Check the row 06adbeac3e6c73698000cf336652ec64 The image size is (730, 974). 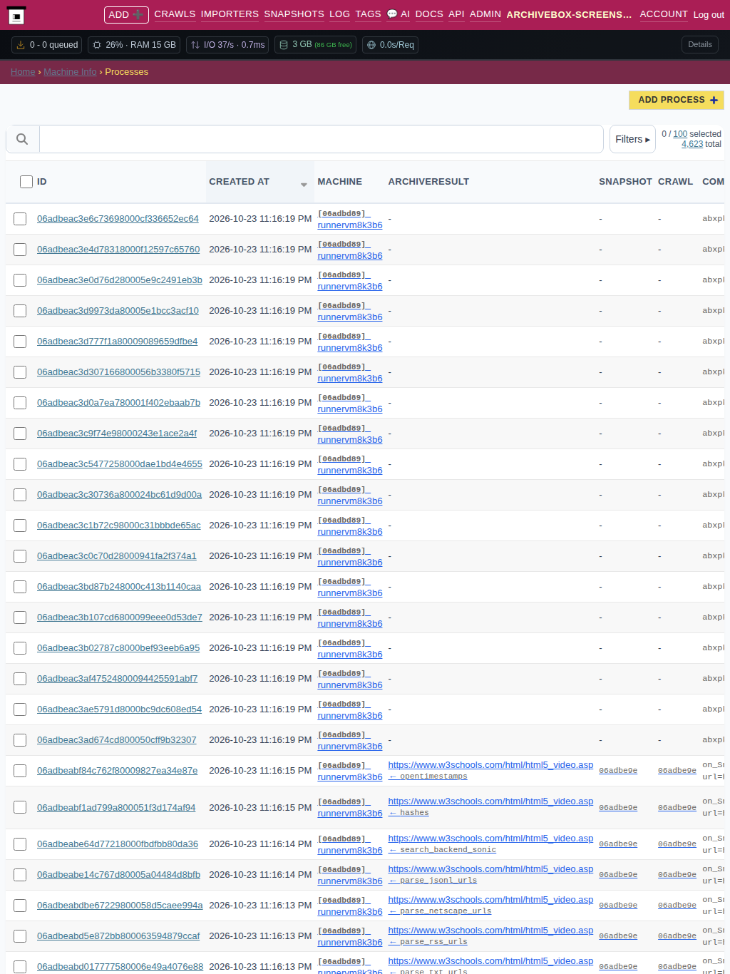pyautogui.click(x=20, y=219)
